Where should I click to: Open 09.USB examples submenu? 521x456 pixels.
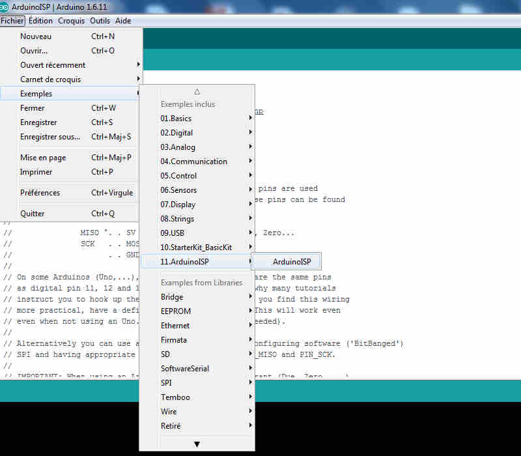pos(197,233)
